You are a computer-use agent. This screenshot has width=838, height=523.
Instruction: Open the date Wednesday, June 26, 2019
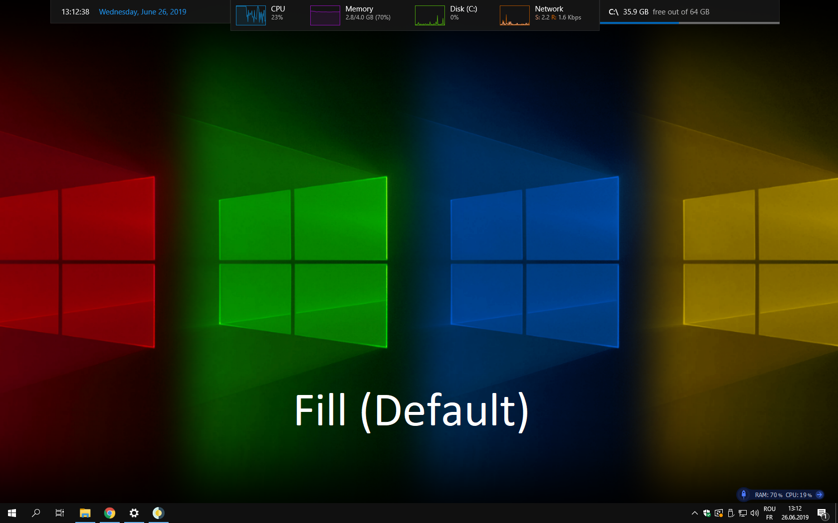click(x=143, y=11)
